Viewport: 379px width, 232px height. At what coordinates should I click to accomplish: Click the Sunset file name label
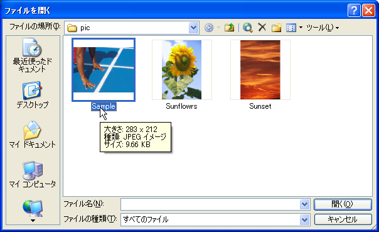click(260, 106)
